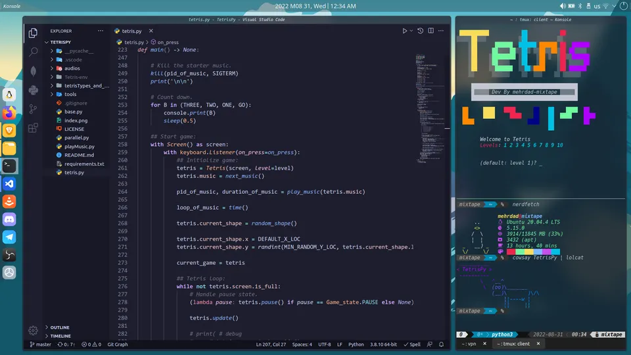Open Discord from the dock
The height and width of the screenshot is (355, 631).
[9, 220]
